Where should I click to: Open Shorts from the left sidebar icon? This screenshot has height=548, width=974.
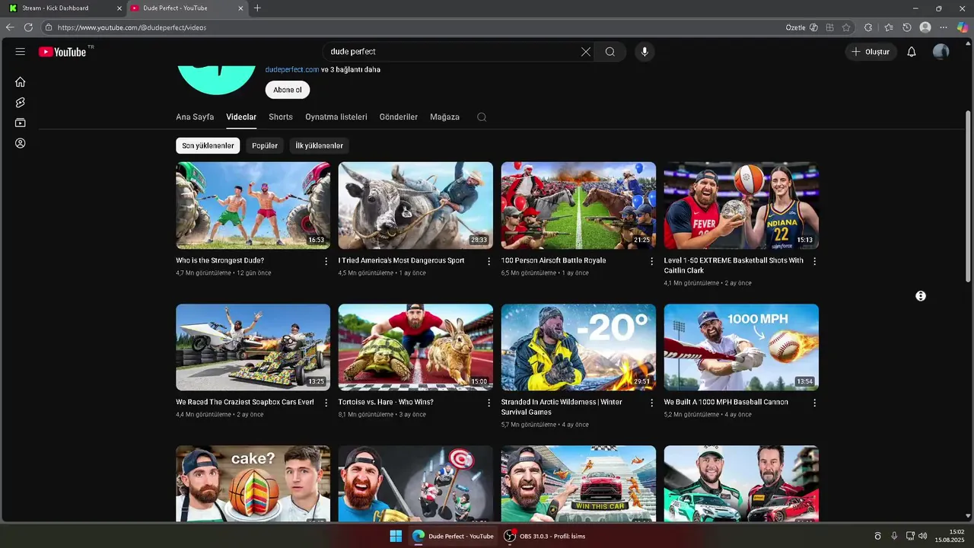pyautogui.click(x=21, y=102)
